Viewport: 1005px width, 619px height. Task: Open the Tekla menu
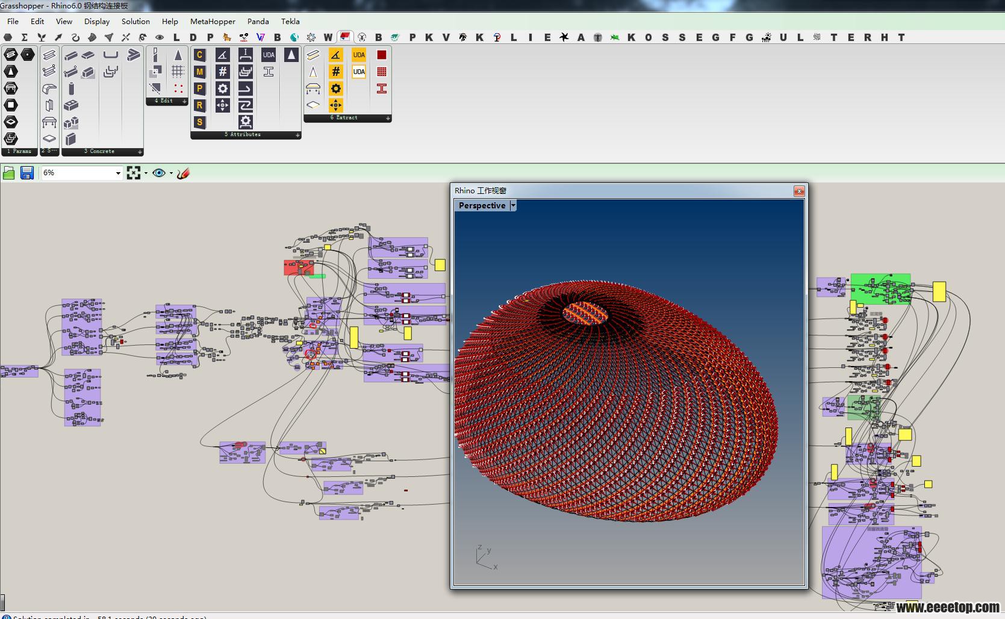coord(290,21)
